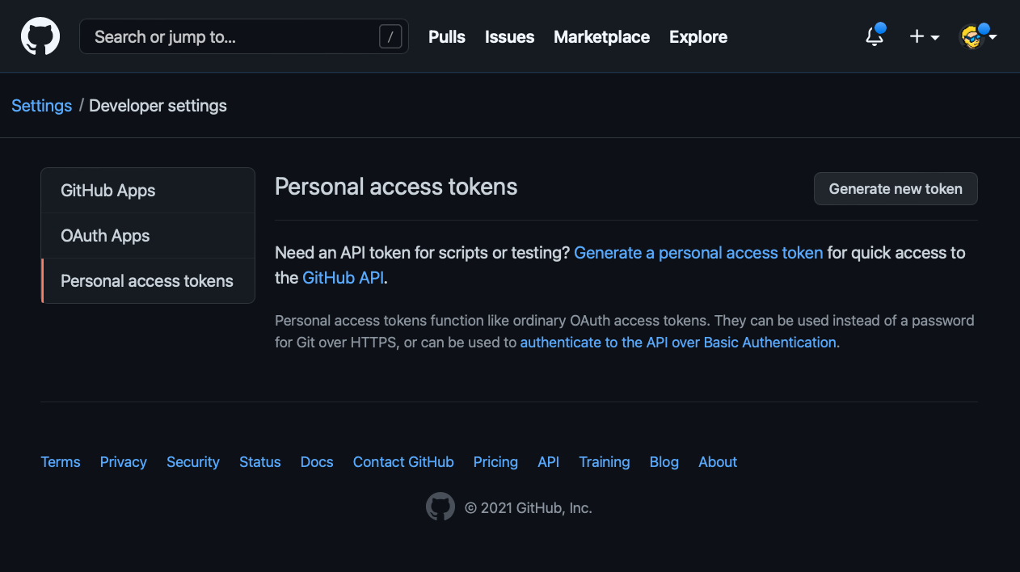Select GitHub Apps from the sidebar
Image resolution: width=1020 pixels, height=572 pixels.
(x=107, y=190)
